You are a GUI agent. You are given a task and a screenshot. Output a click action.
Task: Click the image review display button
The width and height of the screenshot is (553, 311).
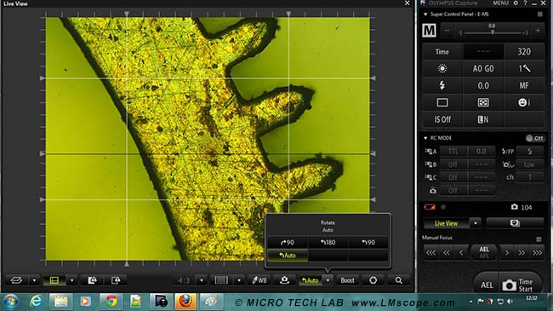tap(515, 223)
